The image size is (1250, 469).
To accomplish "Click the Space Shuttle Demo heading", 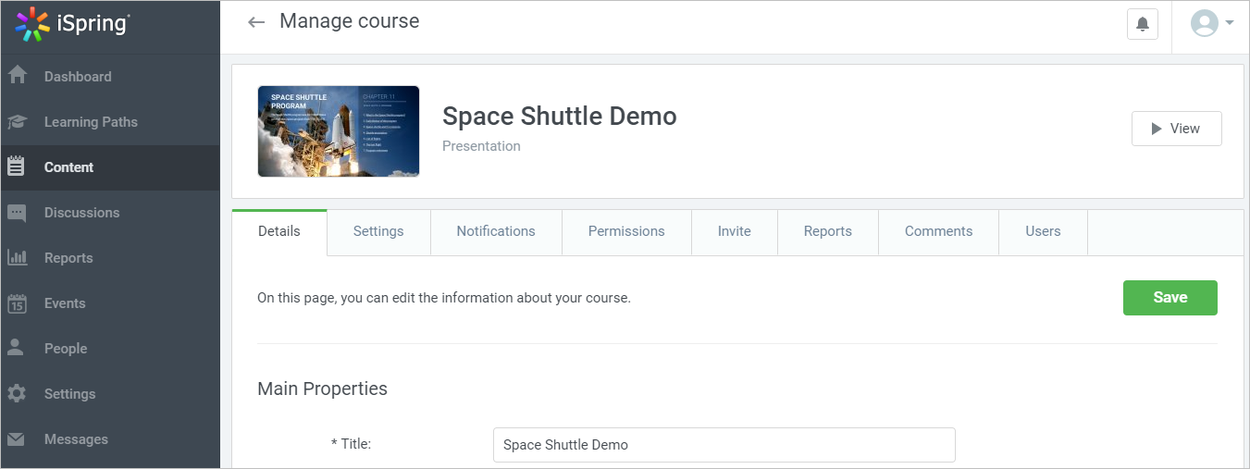I will (560, 117).
